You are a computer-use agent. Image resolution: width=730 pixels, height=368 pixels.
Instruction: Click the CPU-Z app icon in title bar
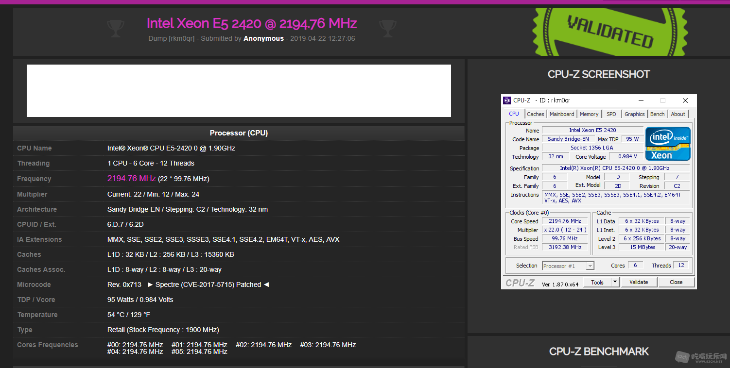tap(507, 100)
